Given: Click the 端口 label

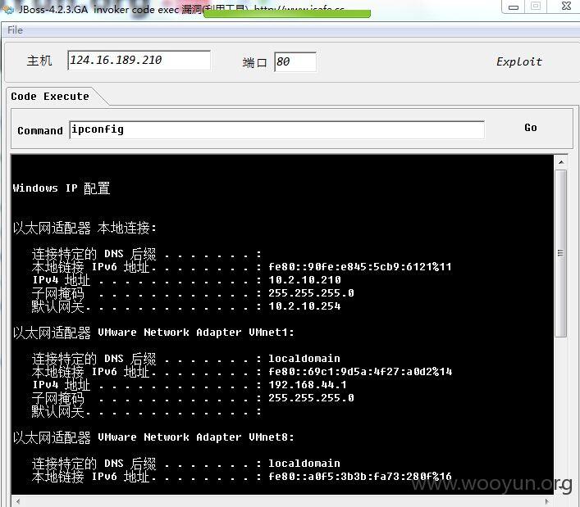Looking at the screenshot, I should (254, 62).
